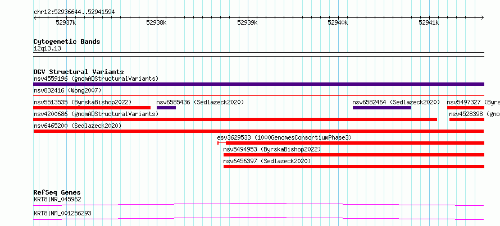Click the DGV Structural Variants track heading
The height and width of the screenshot is (226, 500).
[x=79, y=72]
